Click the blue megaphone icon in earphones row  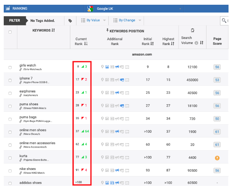[117, 93]
